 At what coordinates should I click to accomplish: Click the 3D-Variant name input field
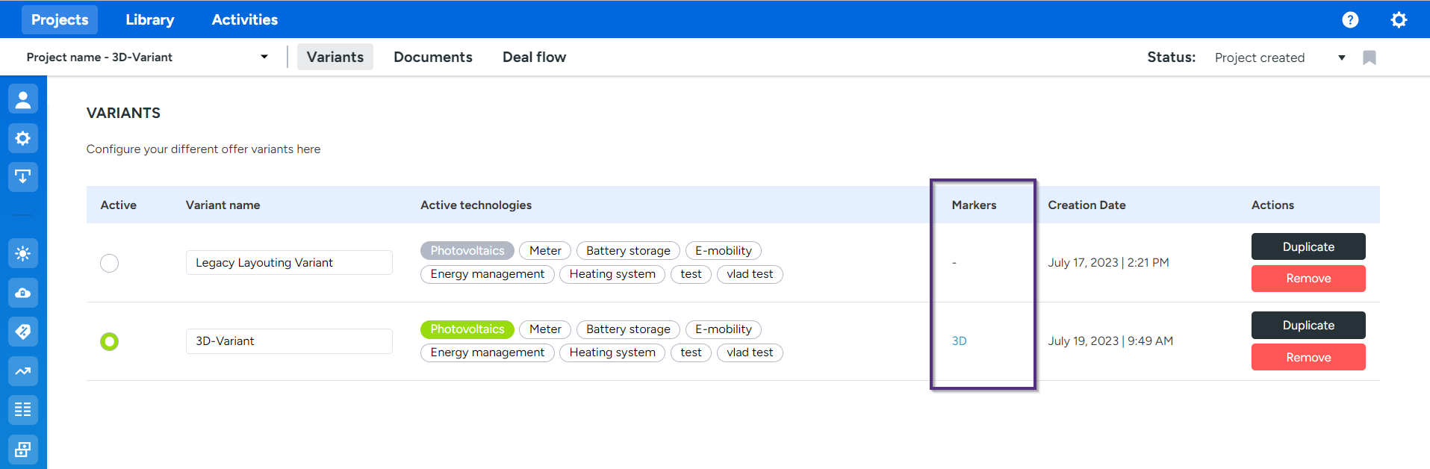[289, 341]
